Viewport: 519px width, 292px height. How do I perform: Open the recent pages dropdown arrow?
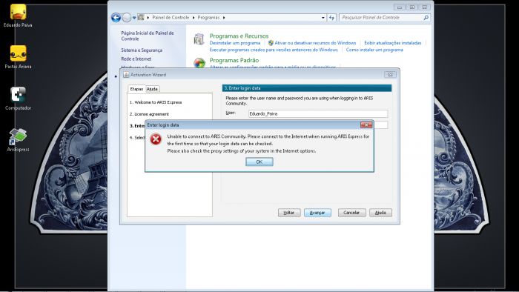134,18
